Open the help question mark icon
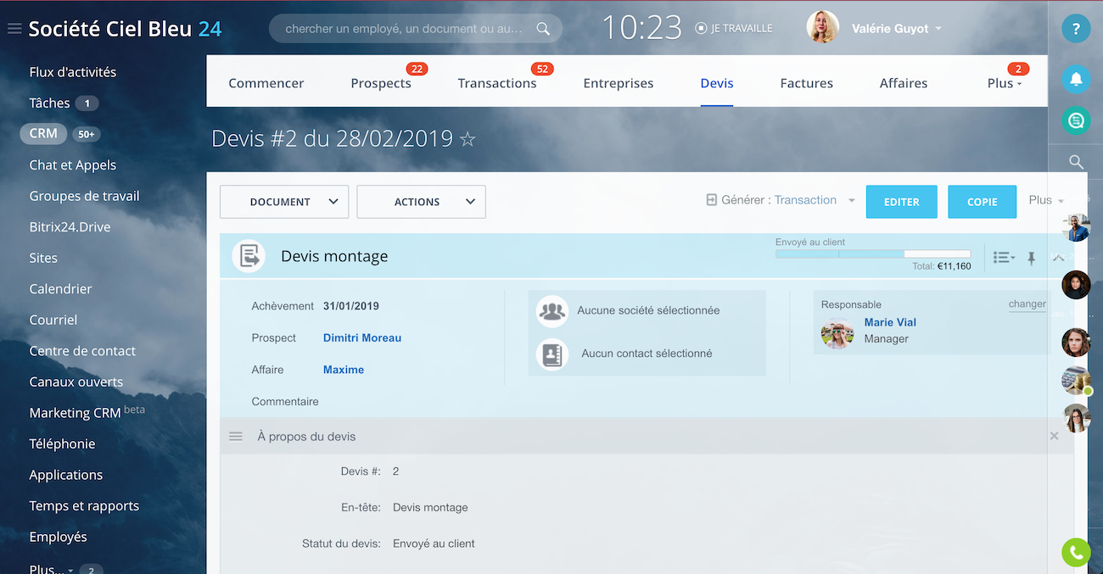 [x=1076, y=29]
